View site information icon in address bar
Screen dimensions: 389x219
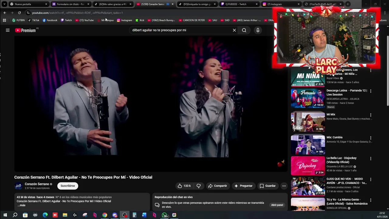(28, 13)
